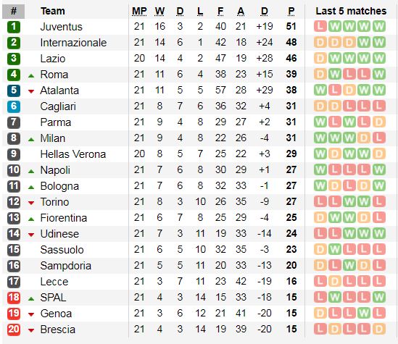Viewport: 398px width, 344px height.
Task: Click the green up arrow beside SPAL
Action: point(31,298)
